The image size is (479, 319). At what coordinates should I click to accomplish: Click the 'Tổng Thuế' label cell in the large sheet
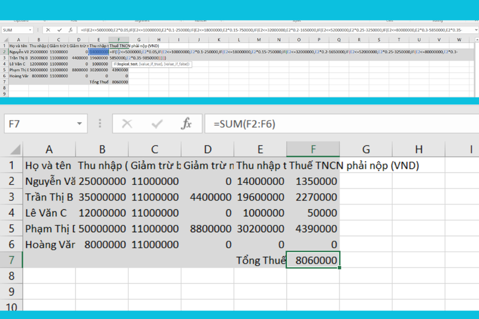click(260, 260)
